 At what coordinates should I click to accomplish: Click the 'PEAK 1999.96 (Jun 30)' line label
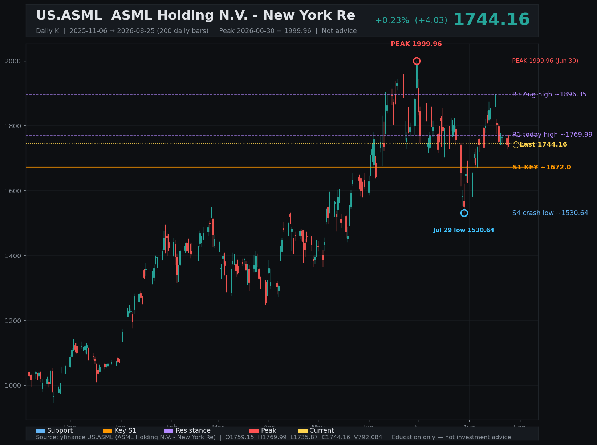pos(545,61)
